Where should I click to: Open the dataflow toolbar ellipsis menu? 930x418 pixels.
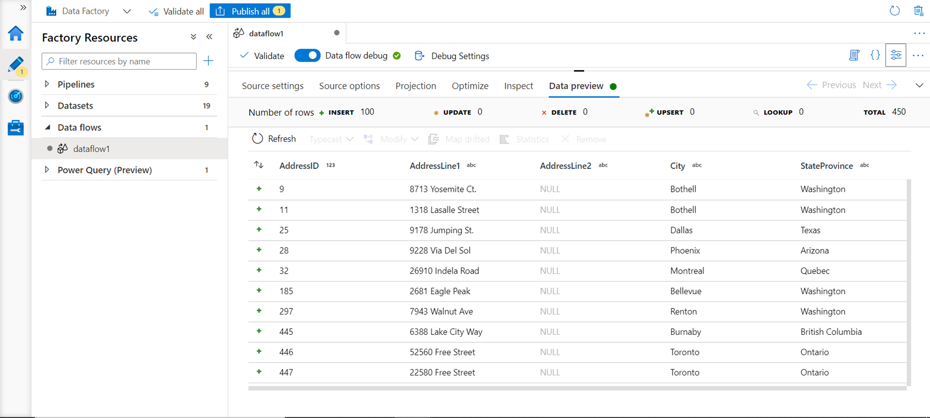coord(918,55)
